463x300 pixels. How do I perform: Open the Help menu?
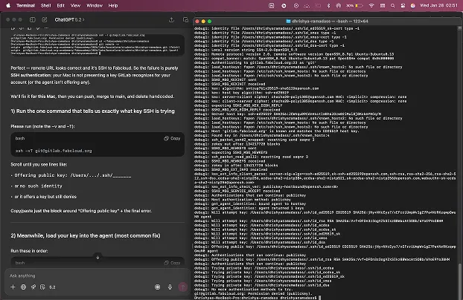113,5
